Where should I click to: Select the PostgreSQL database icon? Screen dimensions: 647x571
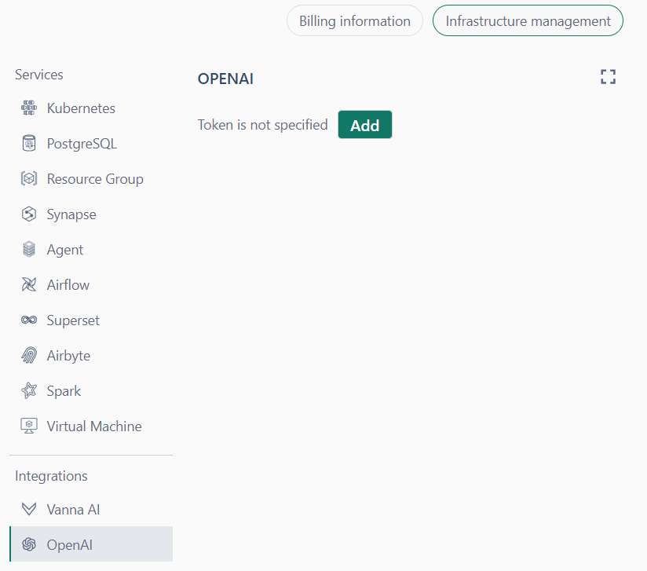[29, 143]
